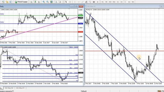Switch chart to line chart mode
This screenshot has height=92, width=164.
click(x=39, y=2)
